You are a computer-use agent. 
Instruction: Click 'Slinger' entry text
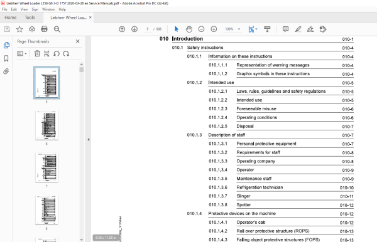(x=243, y=196)
